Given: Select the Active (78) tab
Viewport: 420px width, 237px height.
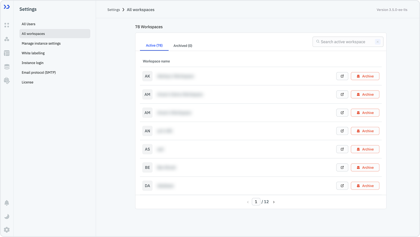Looking at the screenshot, I should coord(154,45).
